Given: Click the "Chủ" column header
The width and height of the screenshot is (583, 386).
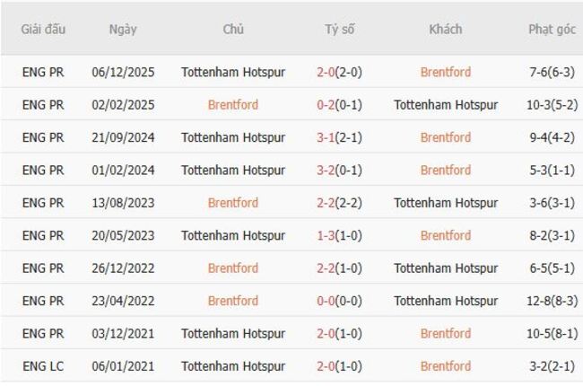Looking at the screenshot, I should 233,30.
